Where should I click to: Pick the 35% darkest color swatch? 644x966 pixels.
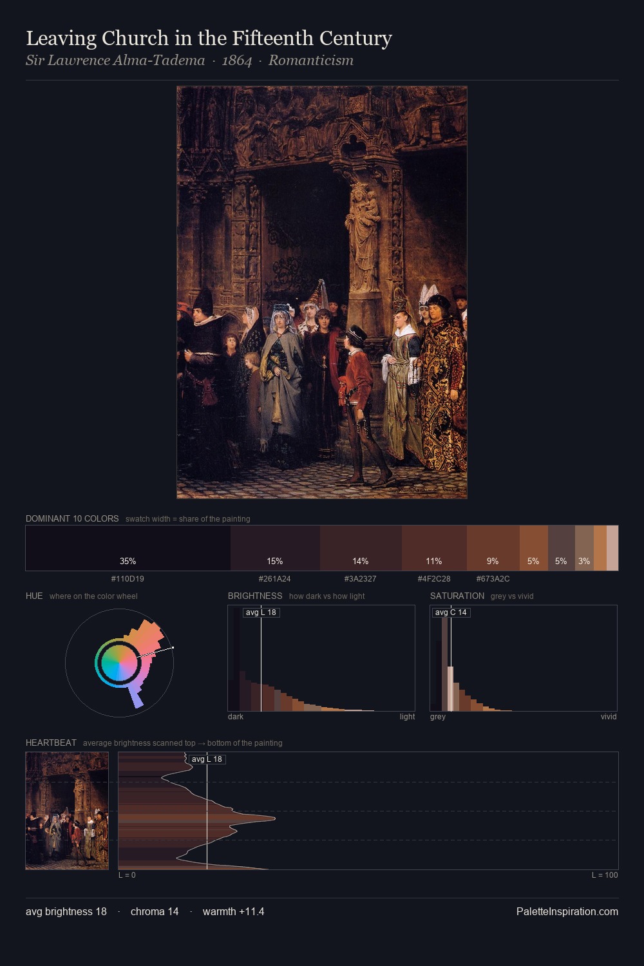click(128, 548)
